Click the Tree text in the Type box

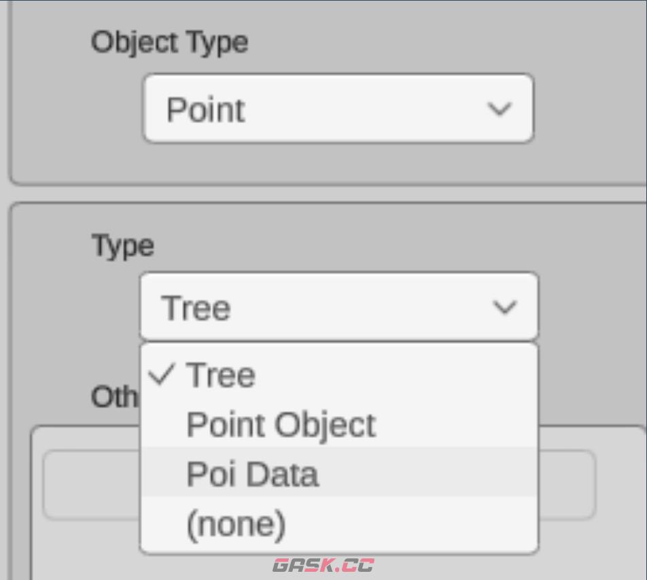[x=196, y=308]
